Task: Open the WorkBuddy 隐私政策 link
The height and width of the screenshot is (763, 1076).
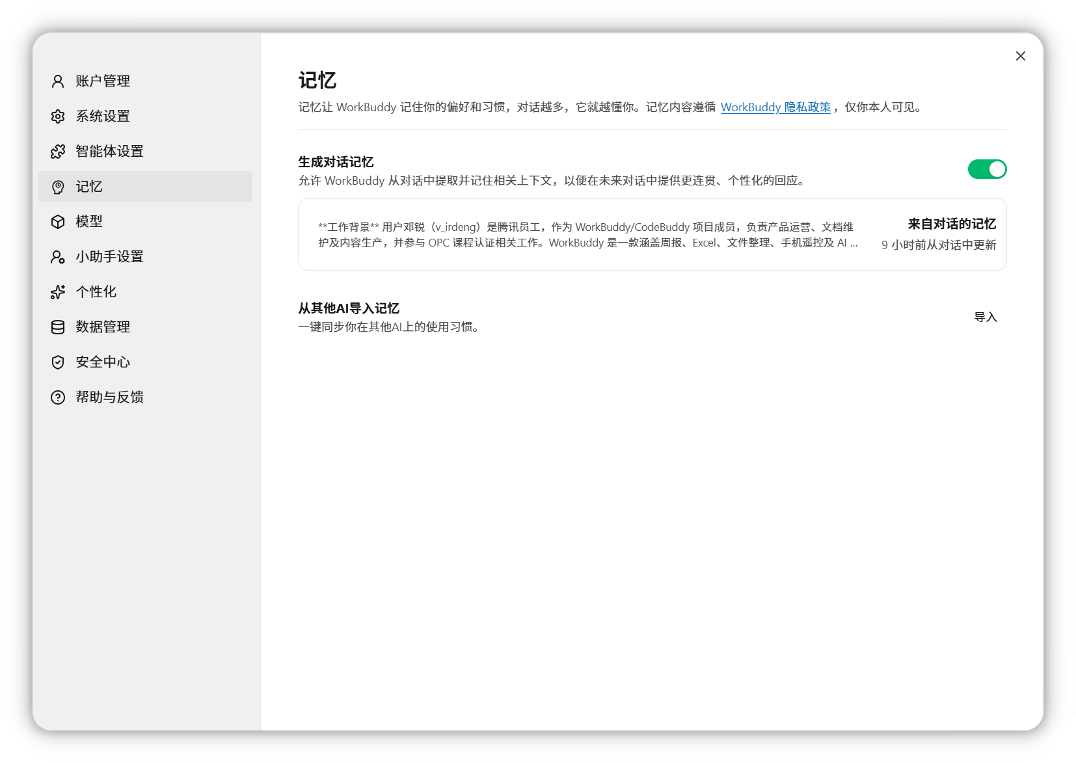Action: [775, 107]
